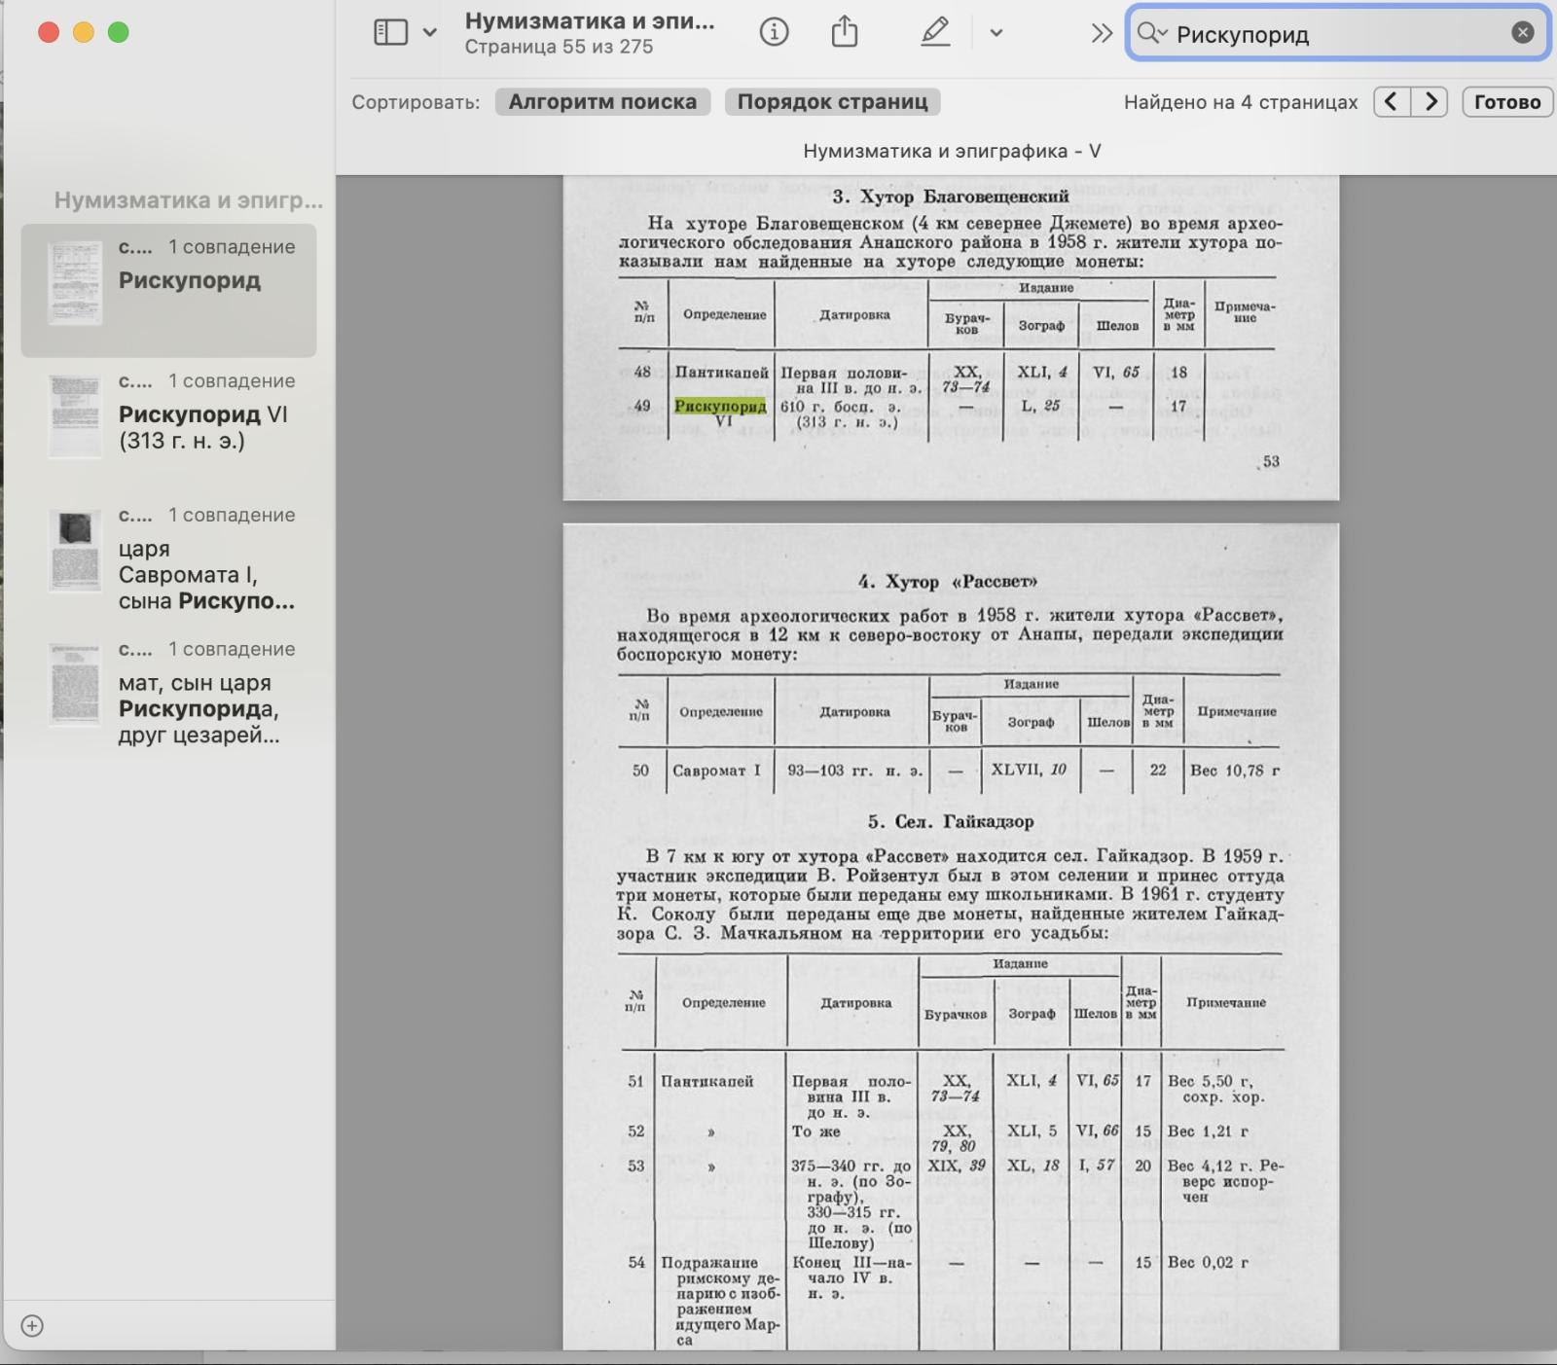Click the Share icon in toolbar
The width and height of the screenshot is (1557, 1365).
point(845,33)
